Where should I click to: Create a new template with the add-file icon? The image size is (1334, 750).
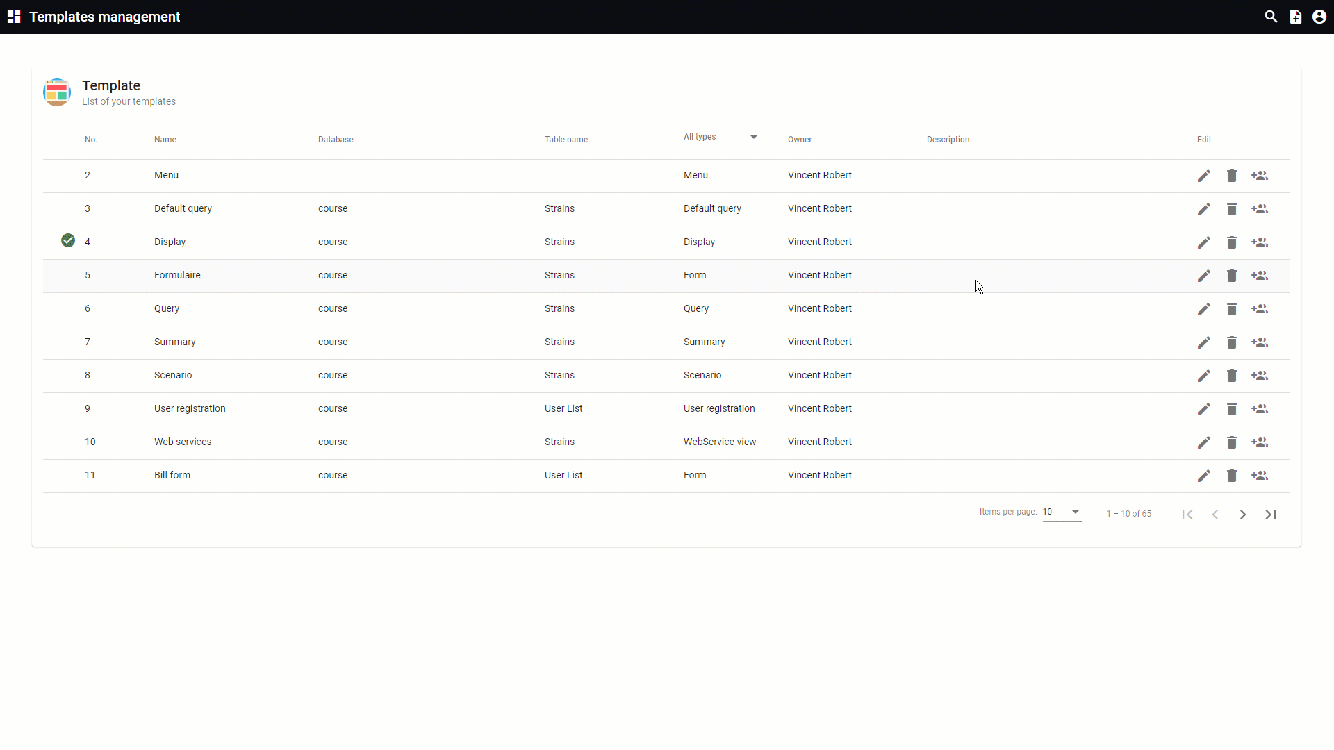(x=1296, y=17)
